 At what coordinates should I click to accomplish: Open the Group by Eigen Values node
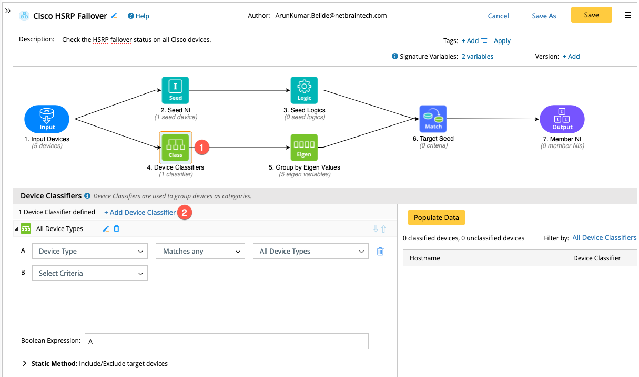(304, 147)
